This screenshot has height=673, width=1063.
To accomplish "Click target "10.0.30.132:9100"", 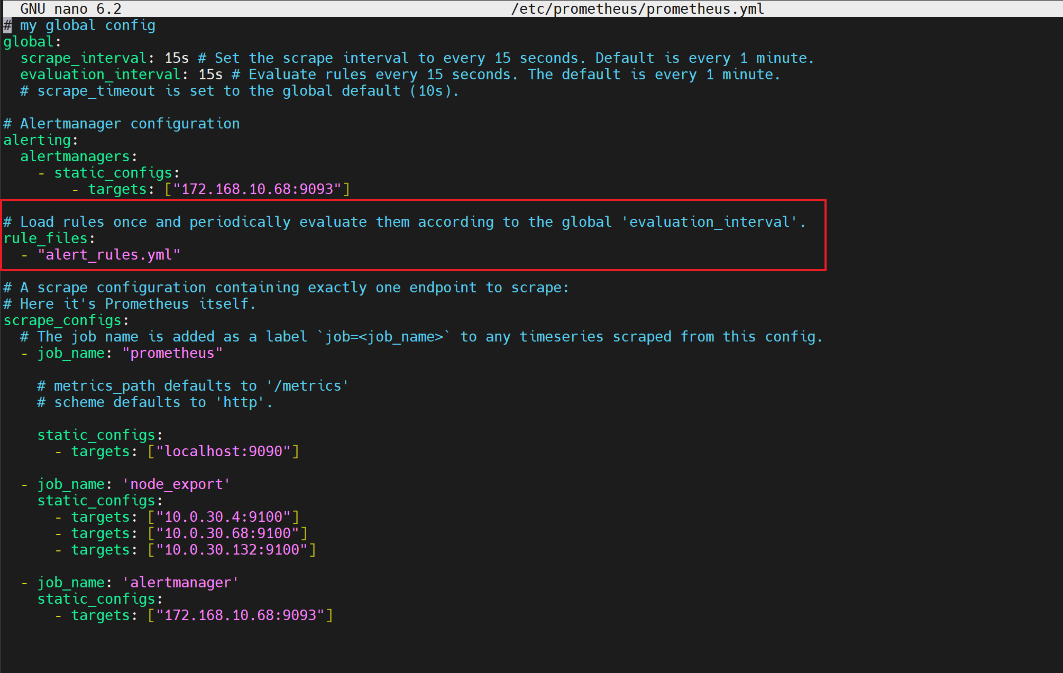I will click(232, 550).
